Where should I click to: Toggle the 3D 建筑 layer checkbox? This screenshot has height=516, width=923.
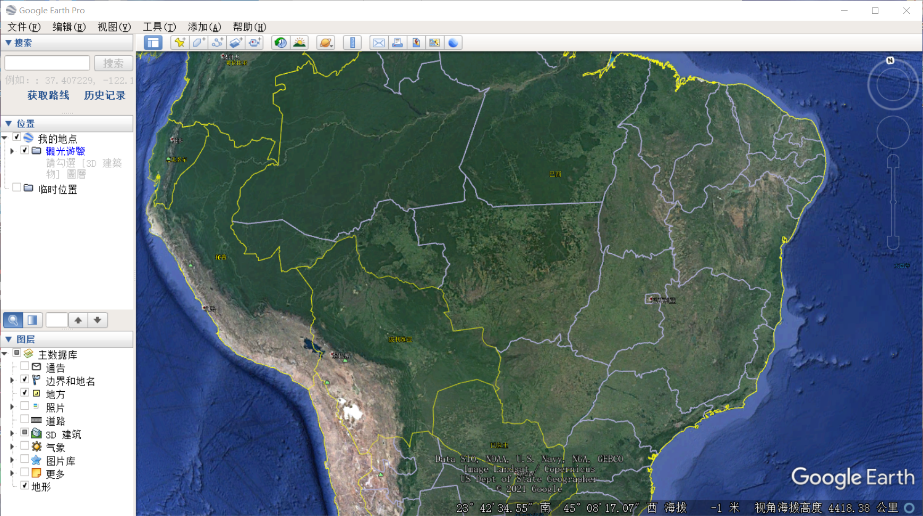pos(24,433)
